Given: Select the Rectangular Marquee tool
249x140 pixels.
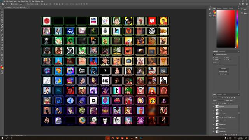Looking at the screenshot, I should tap(2, 12).
